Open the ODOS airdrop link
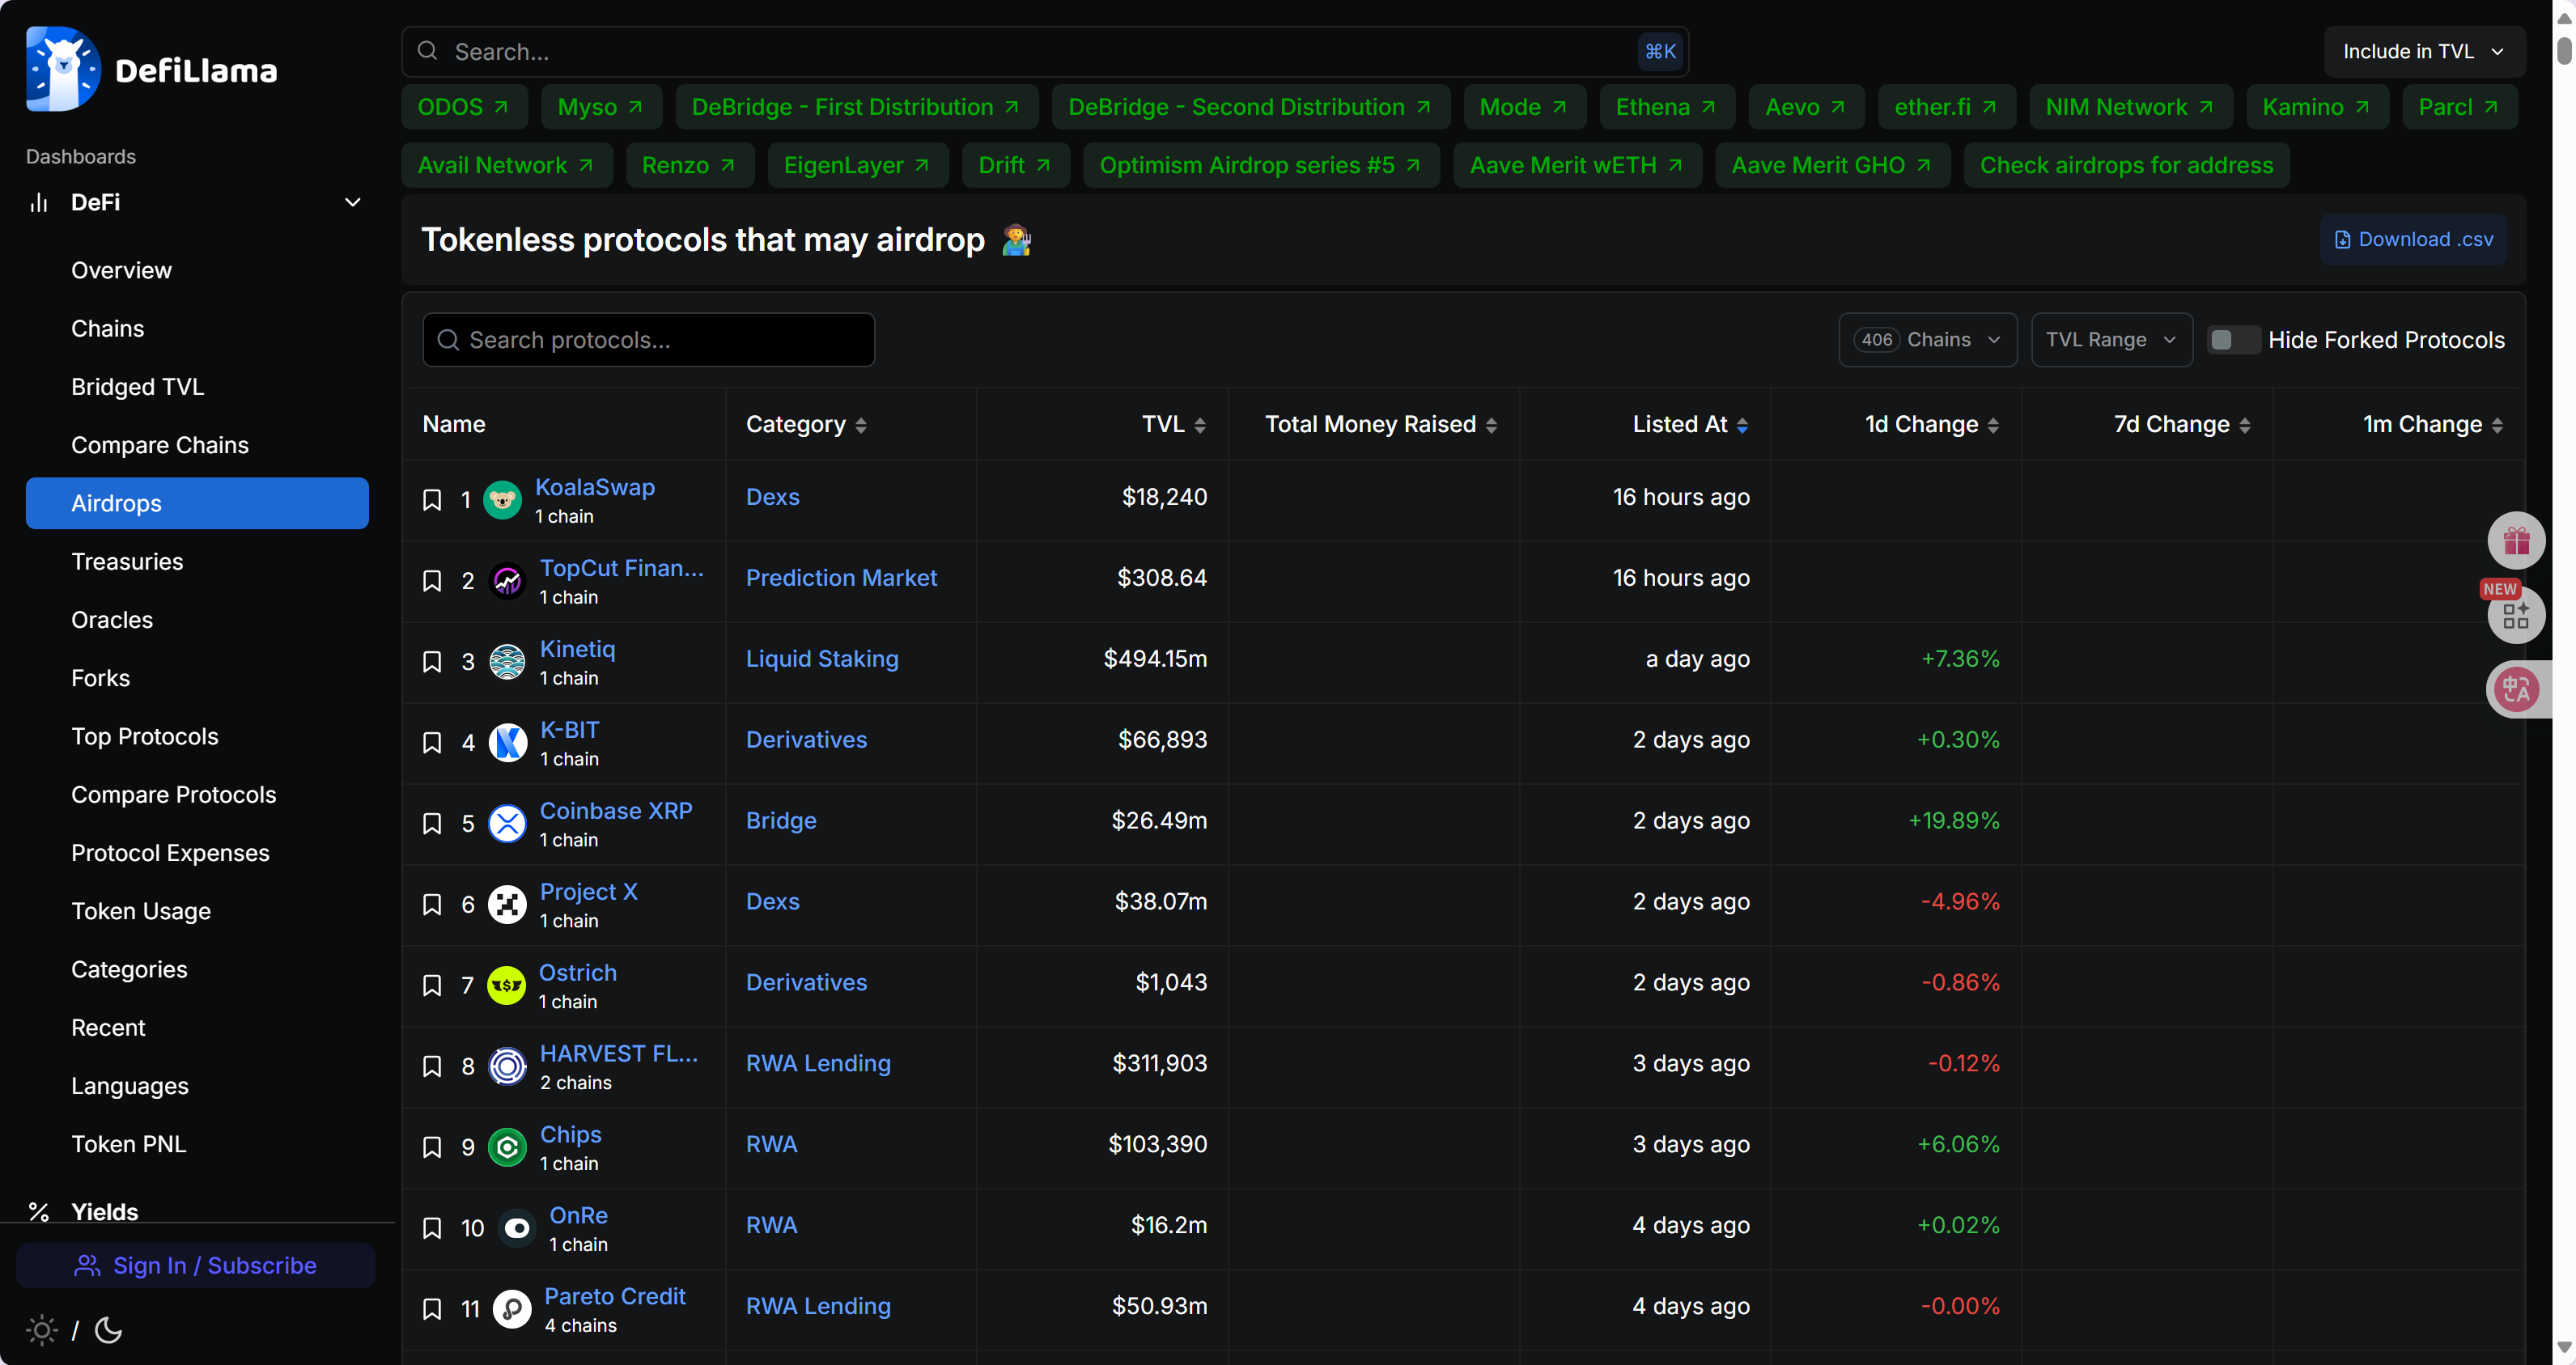The image size is (2576, 1365). pyautogui.click(x=463, y=107)
